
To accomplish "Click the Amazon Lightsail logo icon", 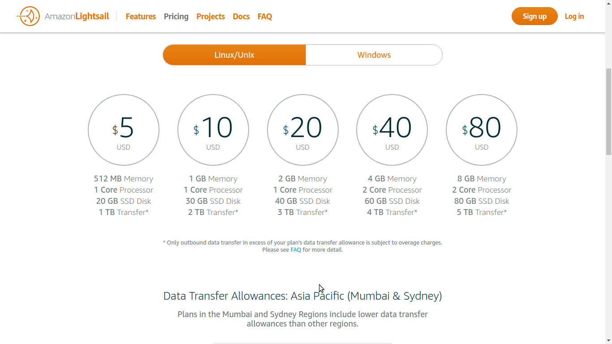I will click(28, 17).
